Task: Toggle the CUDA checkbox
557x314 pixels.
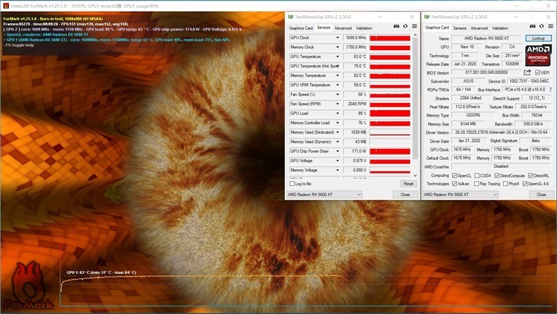Action: pos(477,175)
